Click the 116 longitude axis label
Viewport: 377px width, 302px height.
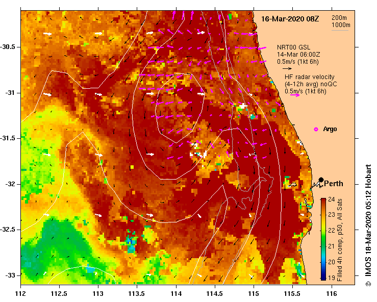(x=332, y=294)
